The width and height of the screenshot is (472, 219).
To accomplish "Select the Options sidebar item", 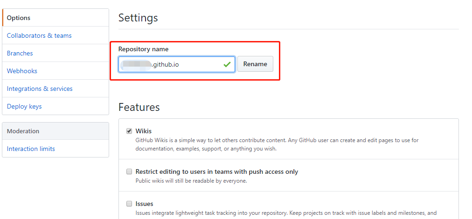I will 19,18.
